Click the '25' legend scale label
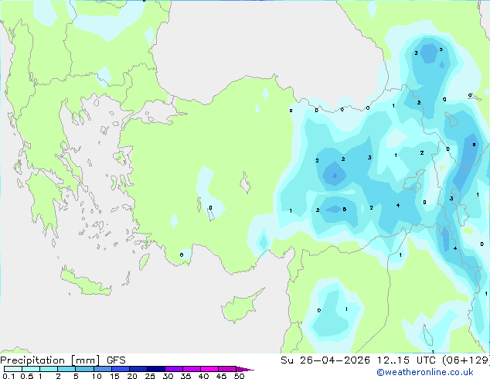This screenshot has height=379, width=490. 150,376
